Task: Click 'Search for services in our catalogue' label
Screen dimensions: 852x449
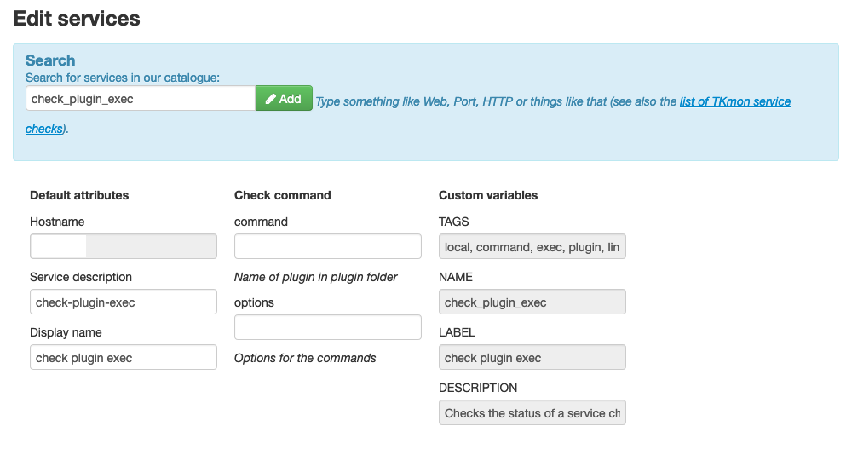Action: (123, 78)
